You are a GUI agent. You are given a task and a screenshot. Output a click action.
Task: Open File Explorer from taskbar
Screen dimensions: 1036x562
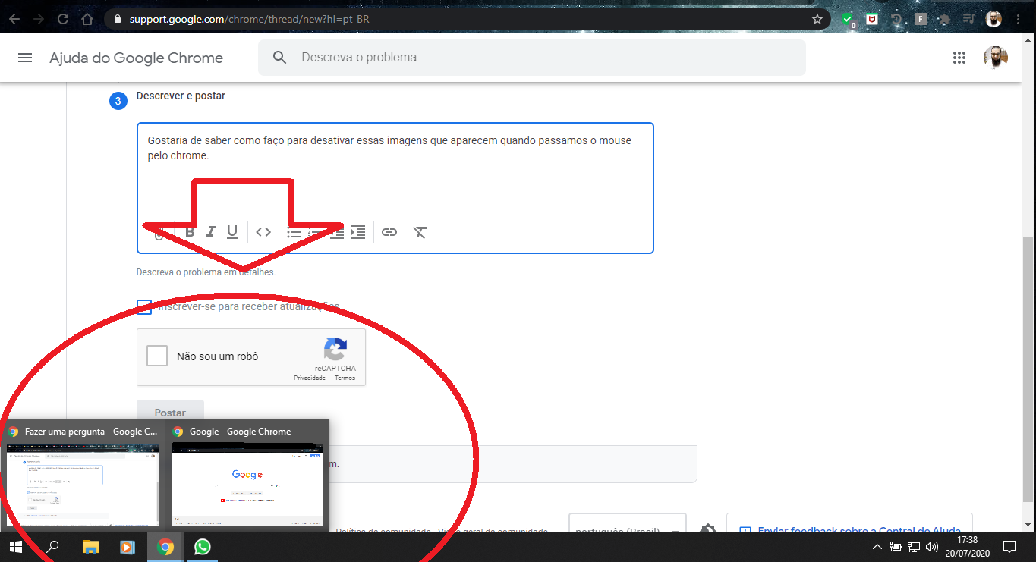(90, 546)
